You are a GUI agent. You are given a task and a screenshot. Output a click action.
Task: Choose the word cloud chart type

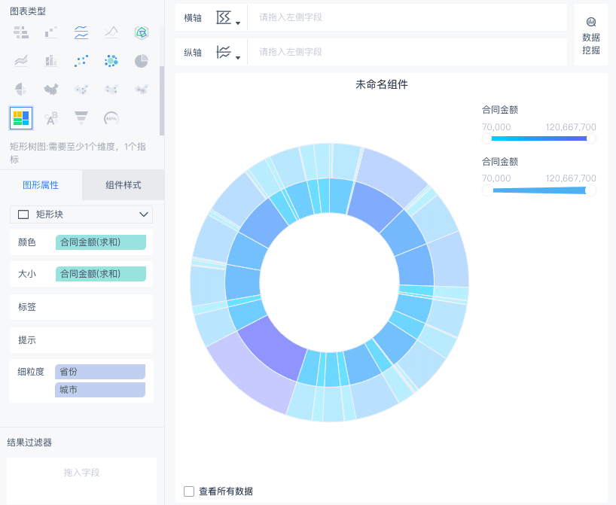point(51,118)
